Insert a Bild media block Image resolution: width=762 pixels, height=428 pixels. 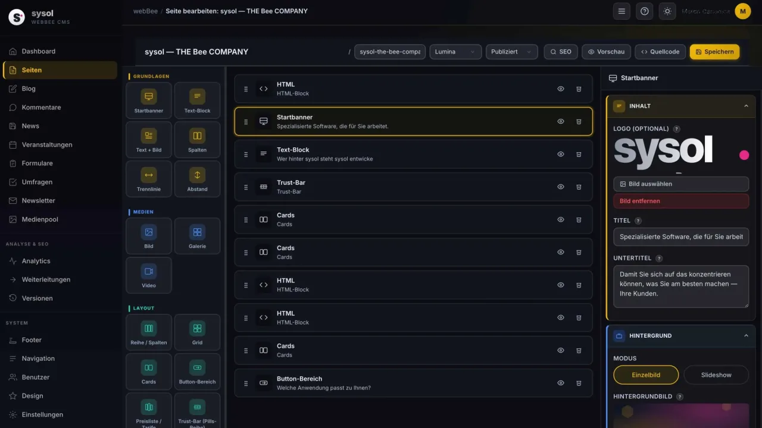(x=149, y=235)
